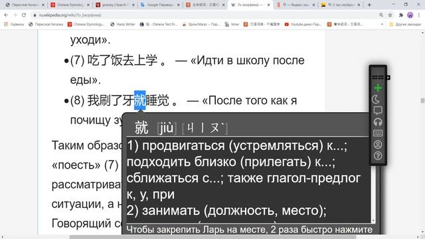Bookmark this page with the star icon
This screenshot has width=425, height=239.
pyautogui.click(x=390, y=15)
